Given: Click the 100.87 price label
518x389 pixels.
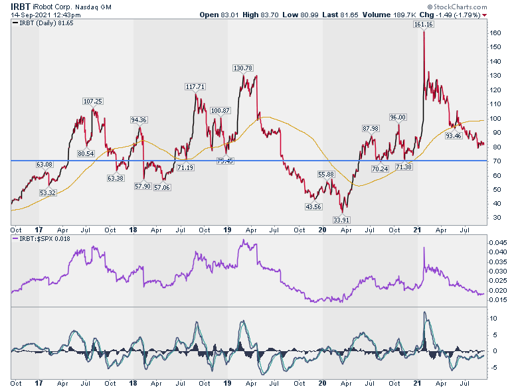Looking at the screenshot, I should tap(220, 111).
